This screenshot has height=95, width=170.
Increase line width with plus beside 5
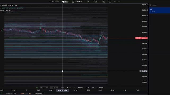click(47, 88)
